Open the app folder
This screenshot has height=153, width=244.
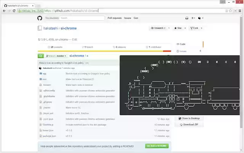coord(45,73)
